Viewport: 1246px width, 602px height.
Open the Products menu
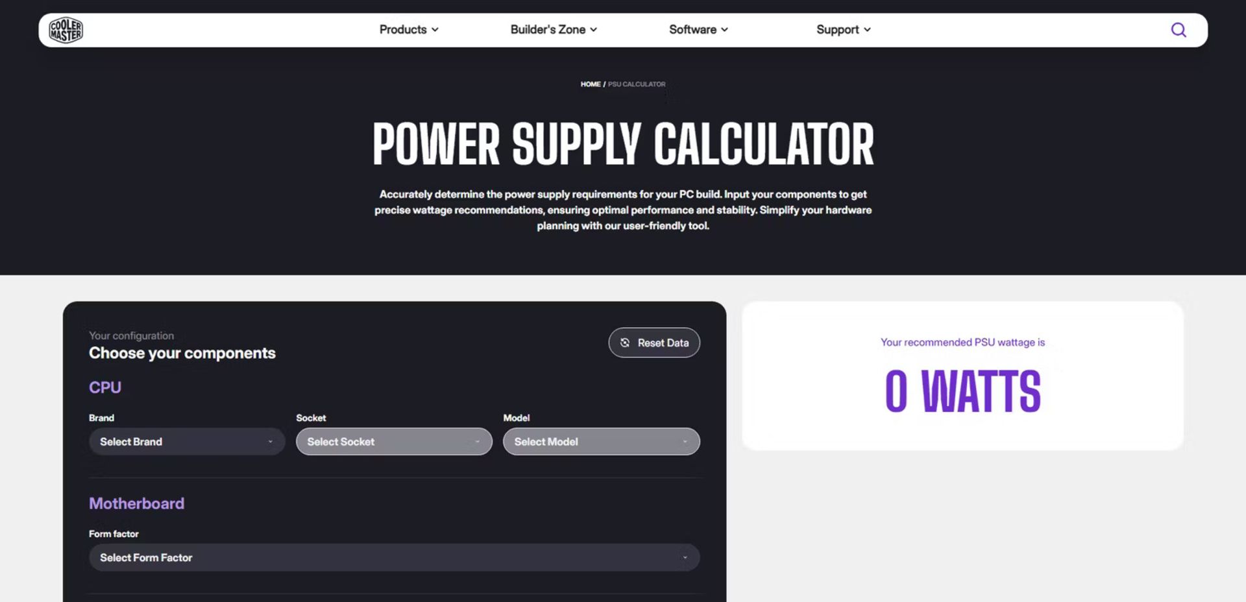tap(403, 30)
